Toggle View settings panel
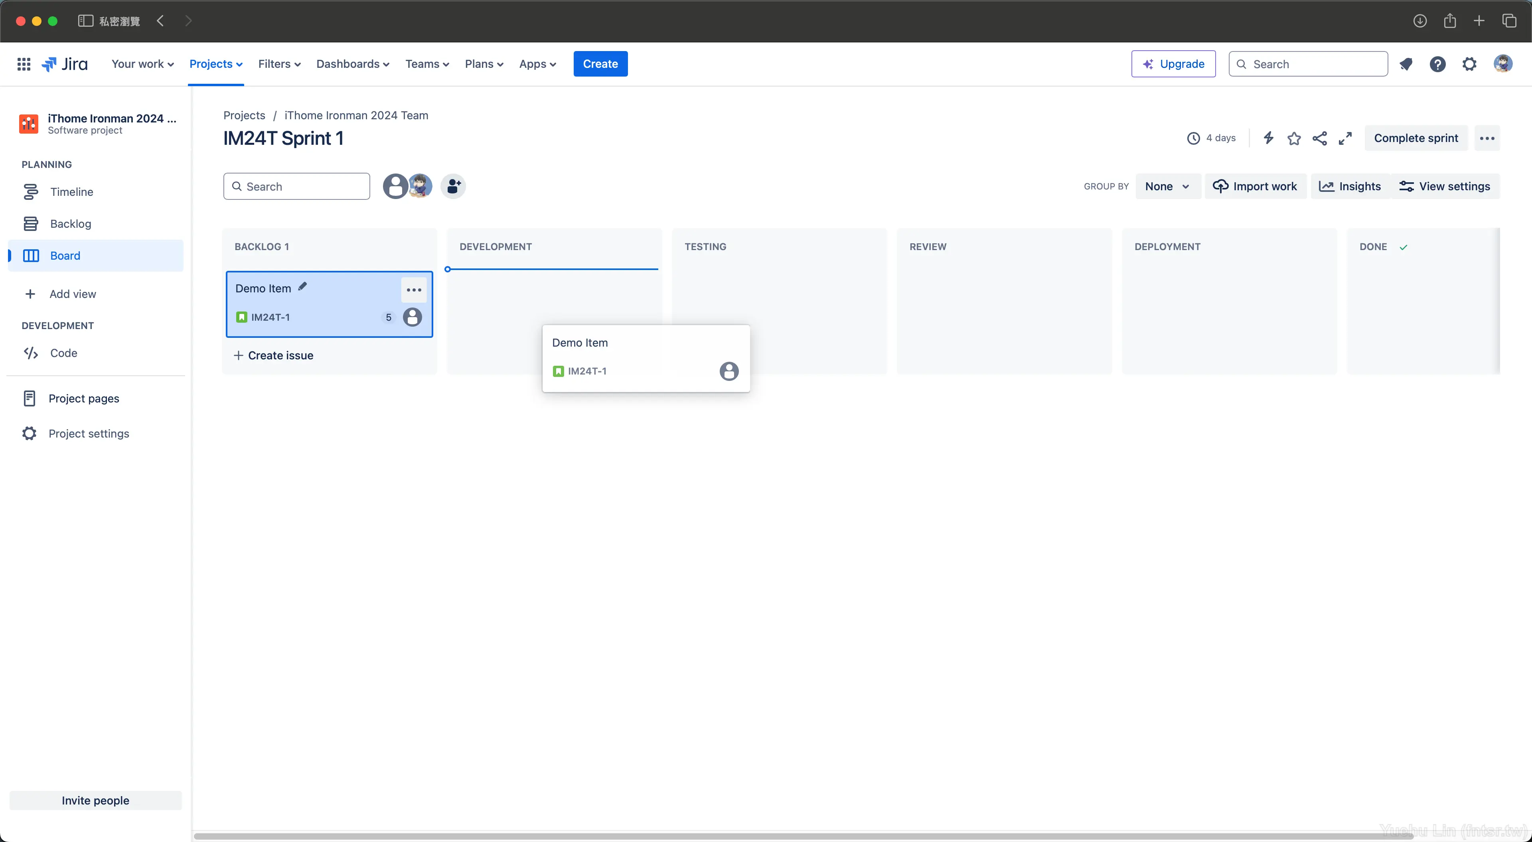 pos(1445,185)
